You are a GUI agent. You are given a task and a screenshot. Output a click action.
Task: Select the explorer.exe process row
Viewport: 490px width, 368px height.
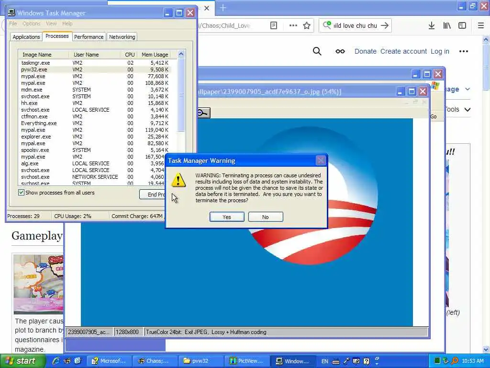click(95, 137)
